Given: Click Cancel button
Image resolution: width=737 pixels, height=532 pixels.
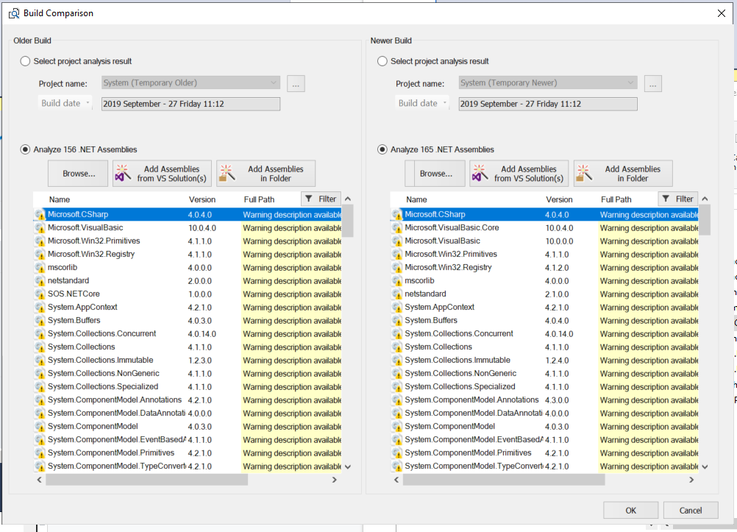Looking at the screenshot, I should (x=691, y=511).
